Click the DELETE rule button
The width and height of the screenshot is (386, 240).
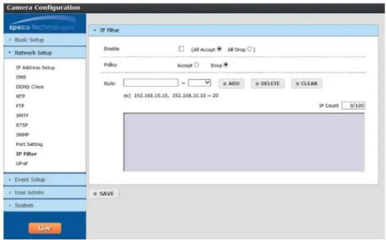[x=268, y=83]
